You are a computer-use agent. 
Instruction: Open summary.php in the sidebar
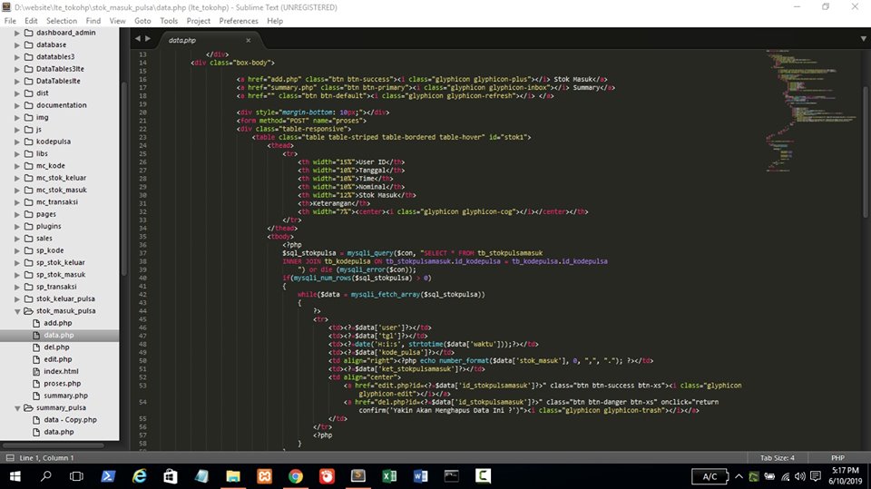[65, 396]
